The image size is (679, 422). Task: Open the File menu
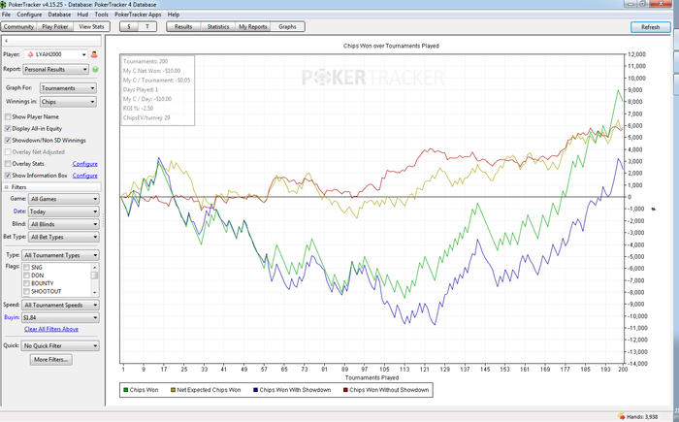coord(6,15)
